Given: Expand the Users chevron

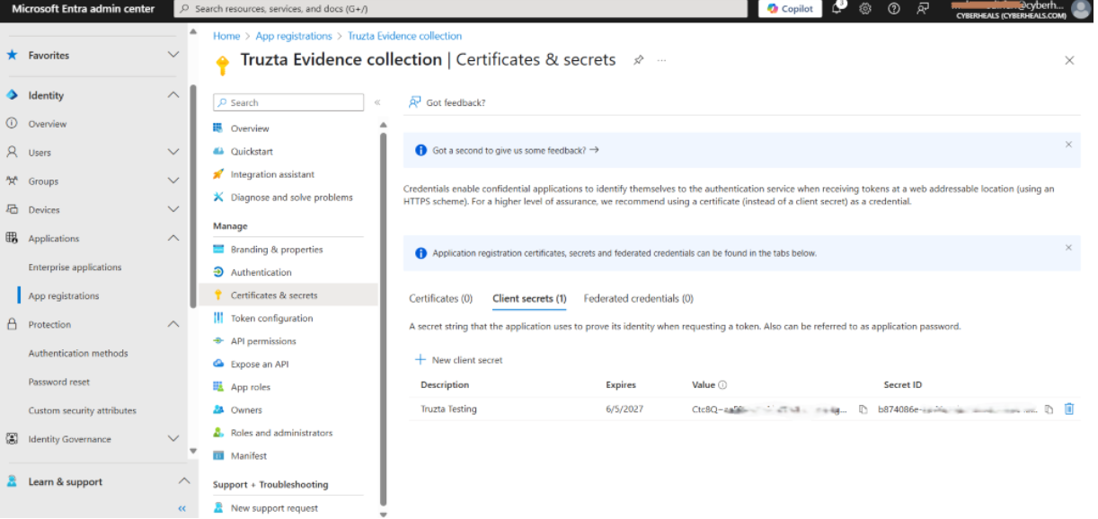Looking at the screenshot, I should pos(173,153).
